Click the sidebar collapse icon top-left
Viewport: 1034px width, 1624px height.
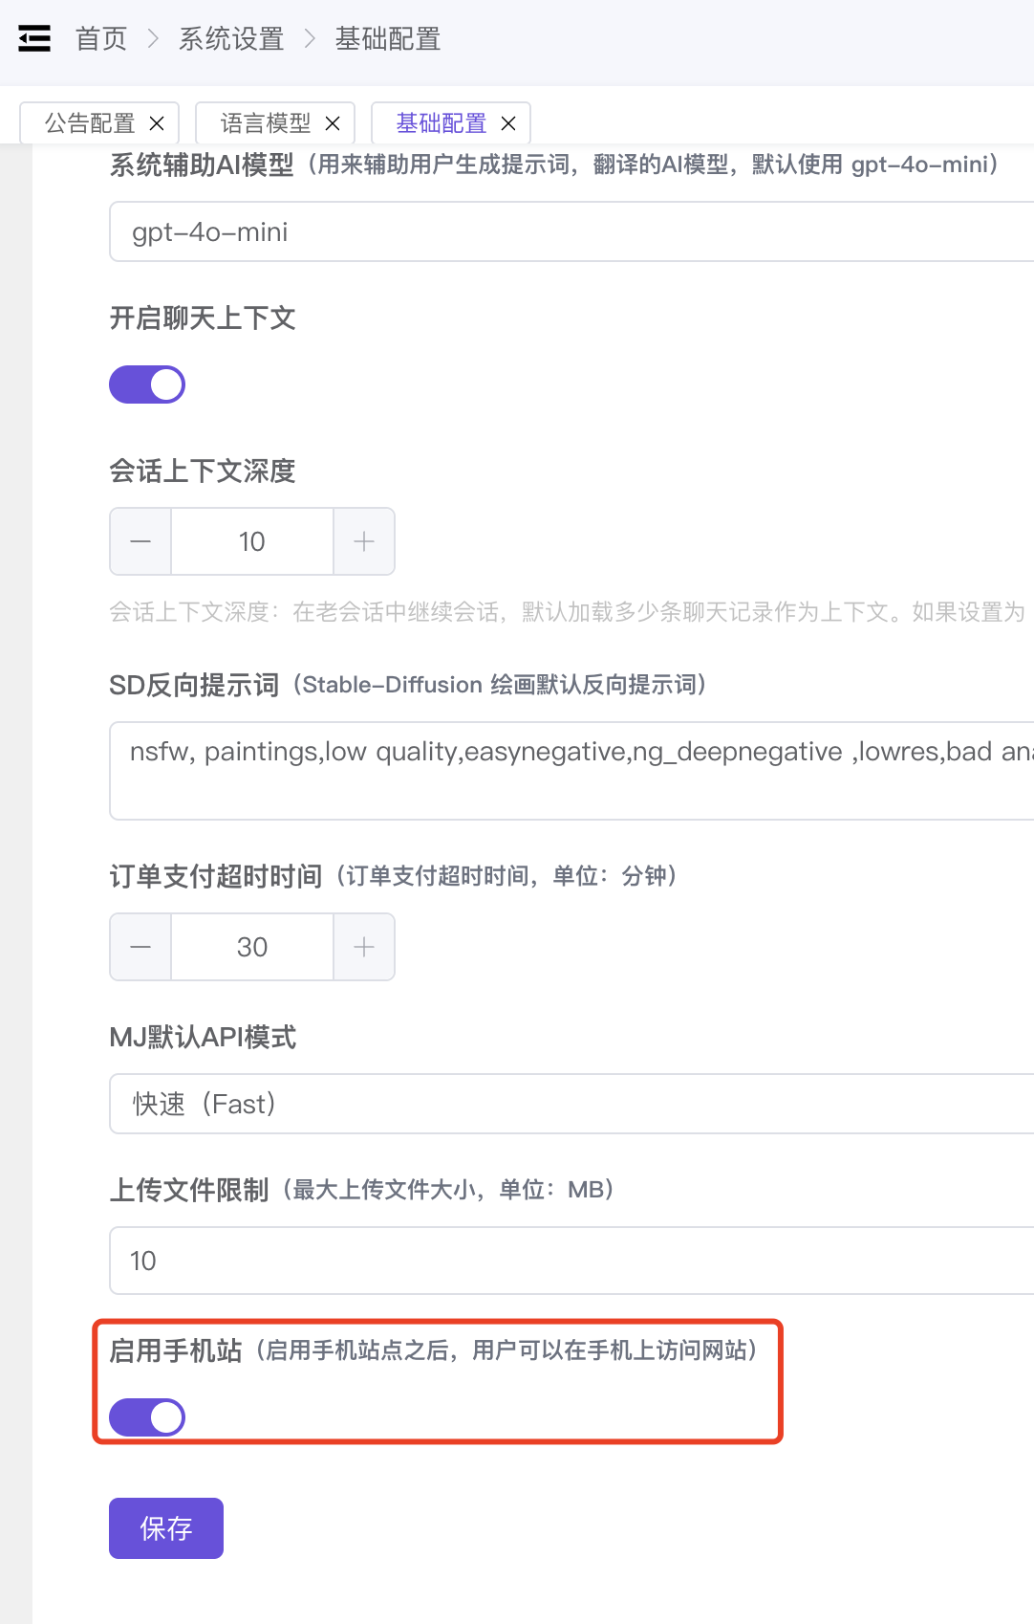[x=33, y=38]
